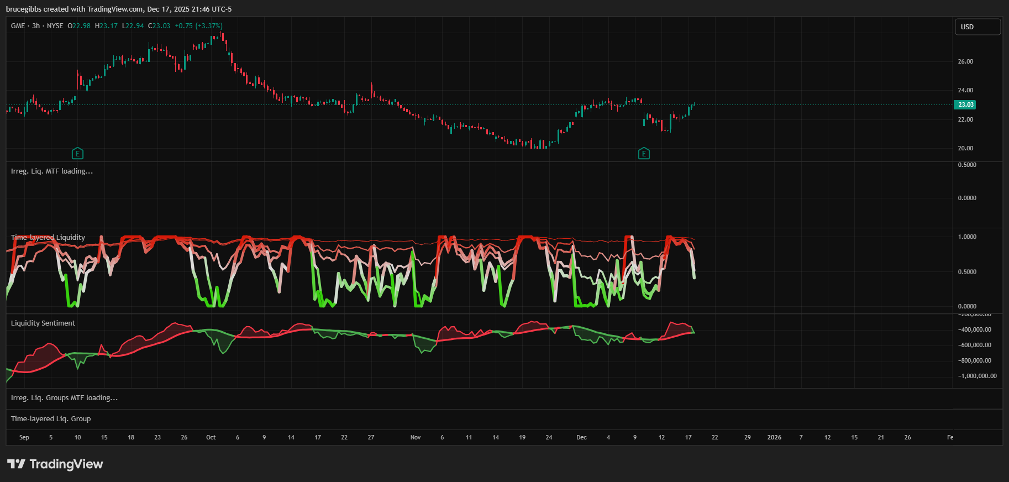
Task: Select the Time-layered Liquidity indicator title
Action: [48, 238]
